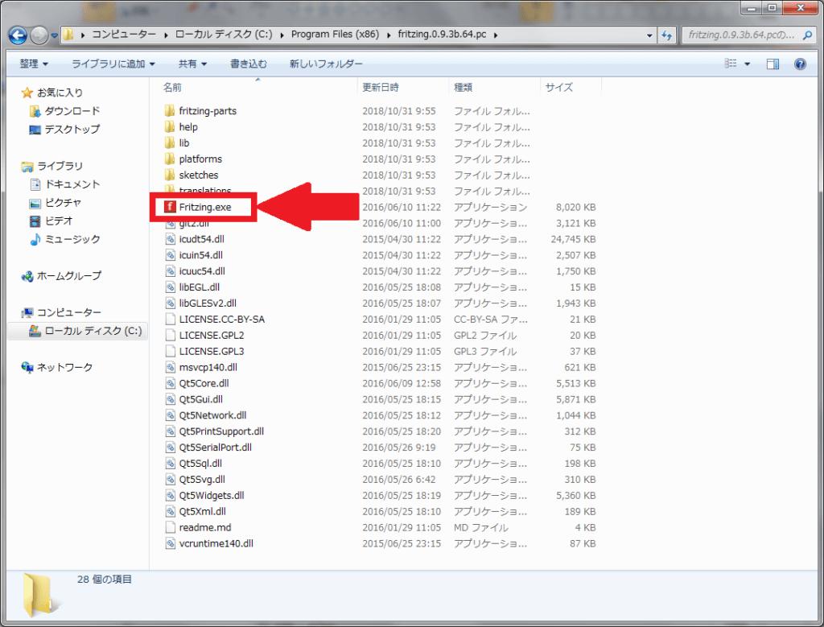Open ダウンロード in navigation pane
The width and height of the screenshot is (824, 627).
72,111
